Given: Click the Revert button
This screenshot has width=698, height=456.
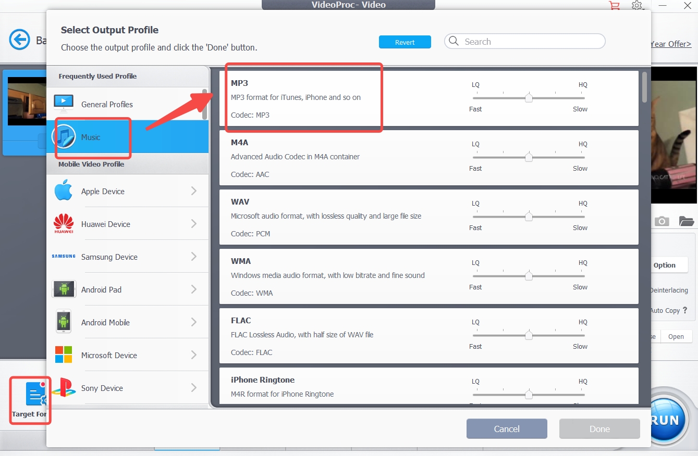Looking at the screenshot, I should [405, 42].
